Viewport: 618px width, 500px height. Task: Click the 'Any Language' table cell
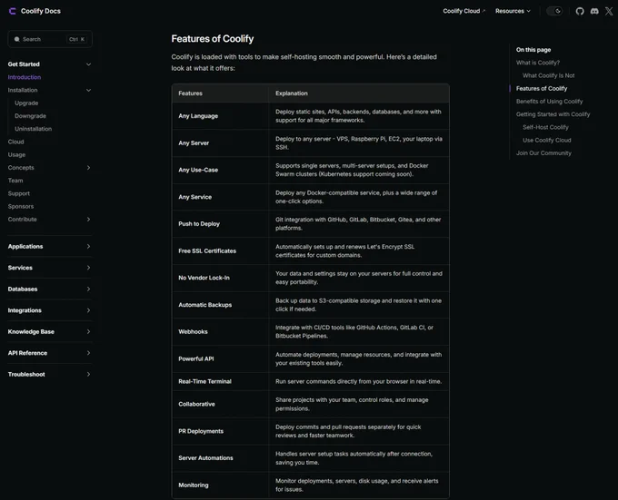220,116
